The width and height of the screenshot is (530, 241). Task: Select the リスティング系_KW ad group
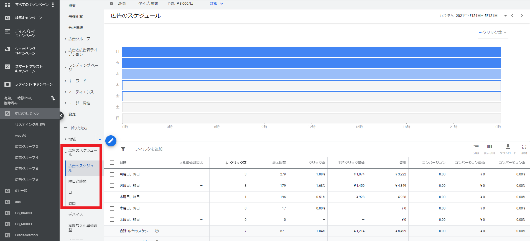click(30, 125)
